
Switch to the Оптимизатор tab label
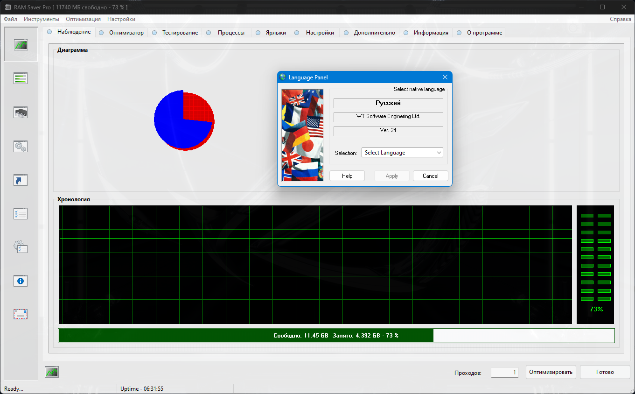(x=126, y=33)
